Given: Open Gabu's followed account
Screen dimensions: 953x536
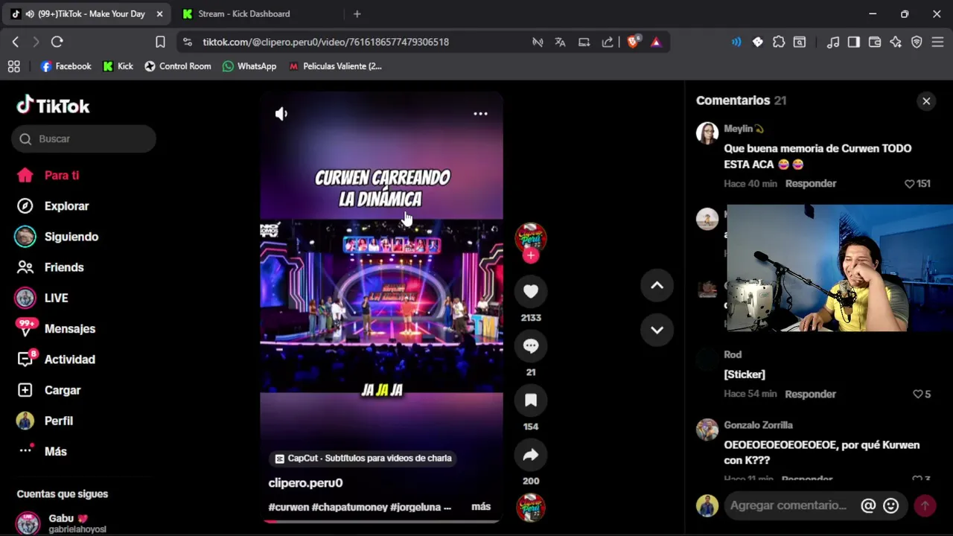Looking at the screenshot, I should point(62,523).
